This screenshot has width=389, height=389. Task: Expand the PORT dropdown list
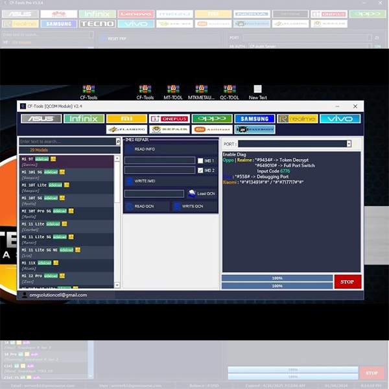tap(349, 144)
